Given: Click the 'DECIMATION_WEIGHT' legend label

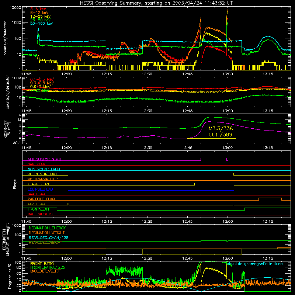Looking at the screenshot, I should tap(47, 233).
